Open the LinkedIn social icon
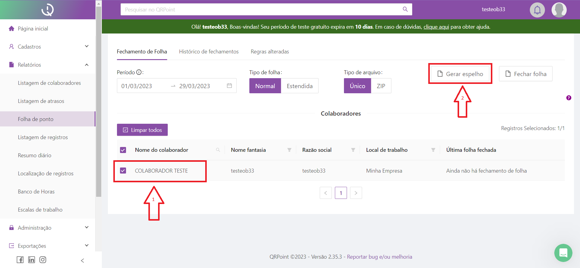580x268 pixels. click(x=31, y=260)
